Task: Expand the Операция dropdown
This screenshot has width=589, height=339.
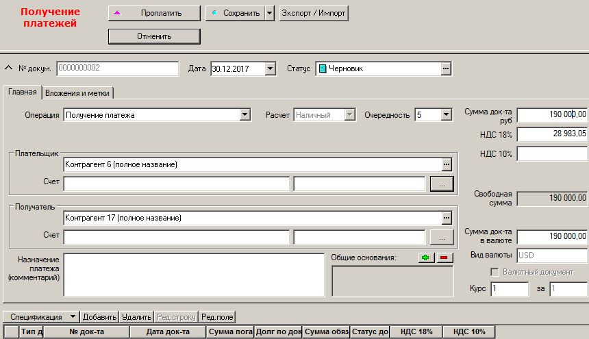Action: 245,115
